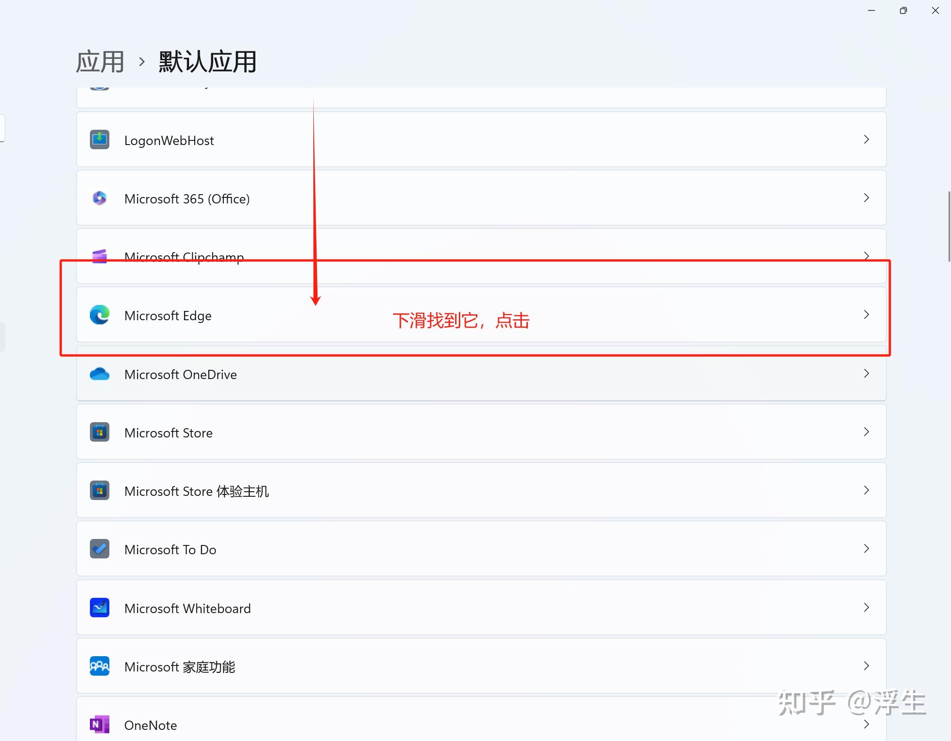Expand the Microsoft Whiteboard row chevron
The width and height of the screenshot is (951, 741).
point(866,608)
